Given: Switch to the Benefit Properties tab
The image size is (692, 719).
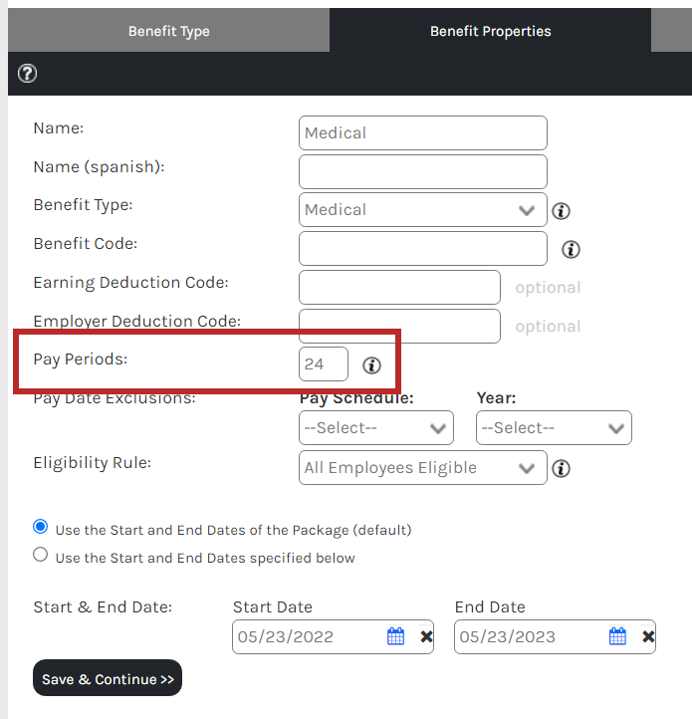Looking at the screenshot, I should [490, 30].
